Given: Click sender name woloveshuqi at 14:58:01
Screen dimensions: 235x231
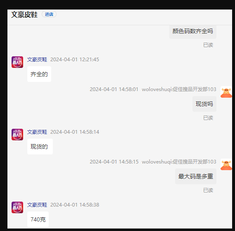Looking at the screenshot, I should point(179,89).
